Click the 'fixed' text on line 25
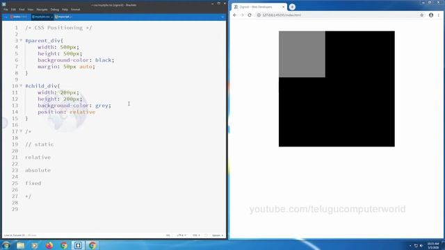This screenshot has width=445, height=250. point(33,183)
